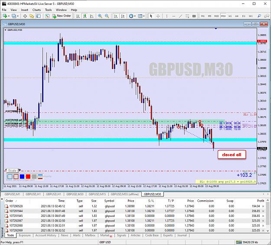Select order row 107291944
271x245 pixels.
134,211
